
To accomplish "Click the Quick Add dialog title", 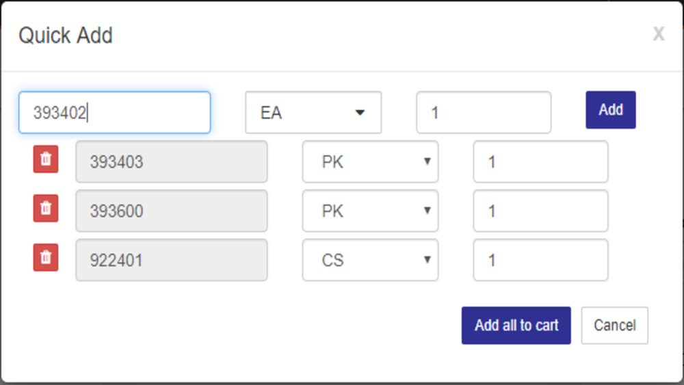I will click(66, 36).
